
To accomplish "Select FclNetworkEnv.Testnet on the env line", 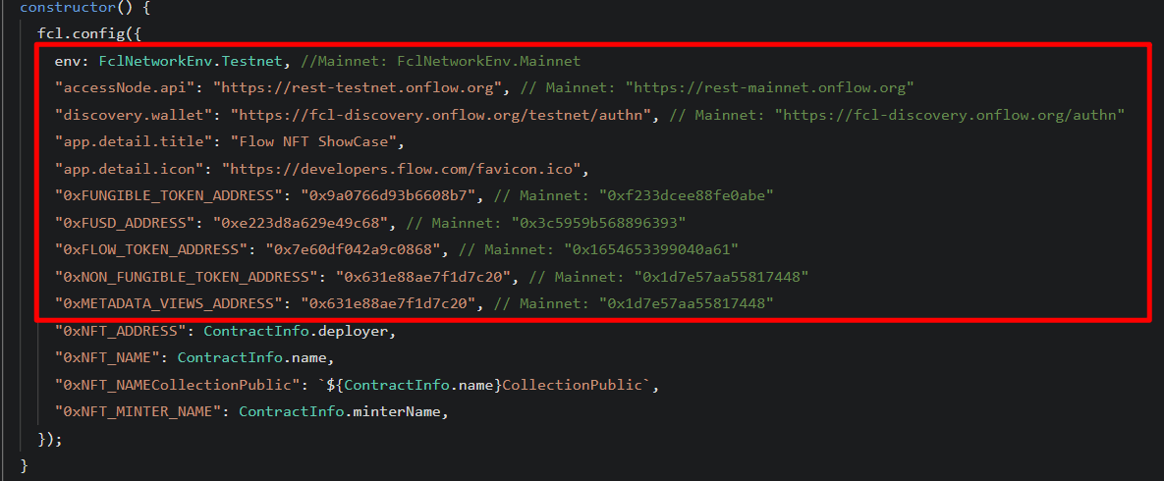I will [191, 61].
